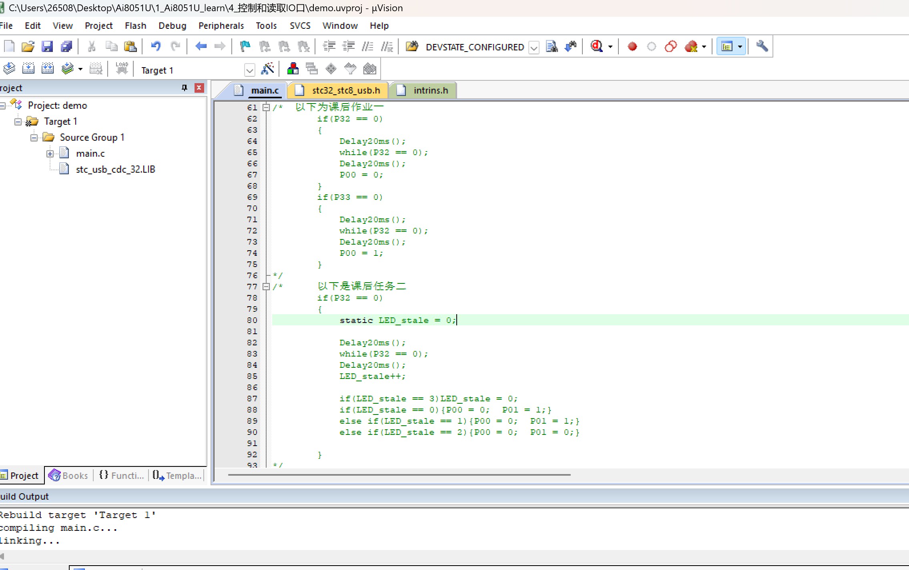The image size is (909, 570).
Task: Click the Undo arrow icon
Action: pos(156,47)
